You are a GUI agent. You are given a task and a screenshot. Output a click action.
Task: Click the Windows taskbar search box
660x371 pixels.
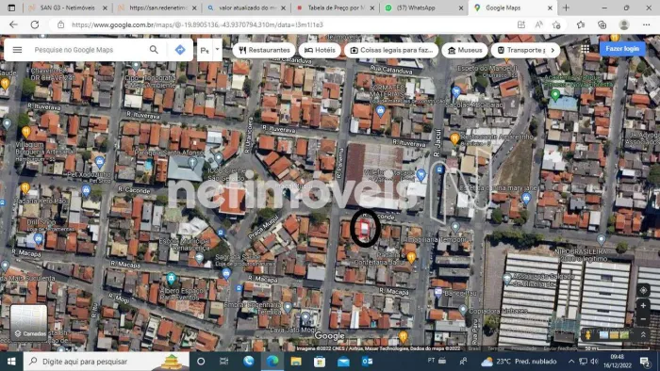[x=106, y=362]
